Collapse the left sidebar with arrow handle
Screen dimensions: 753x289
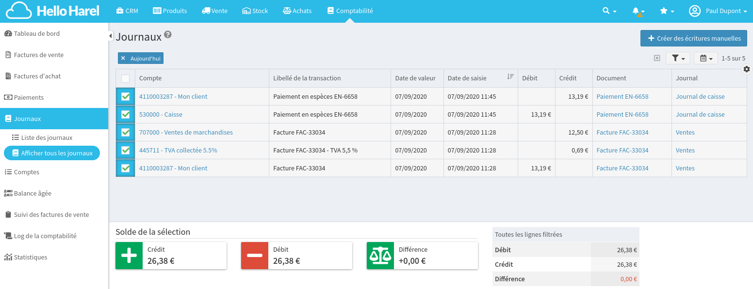coord(111,36)
